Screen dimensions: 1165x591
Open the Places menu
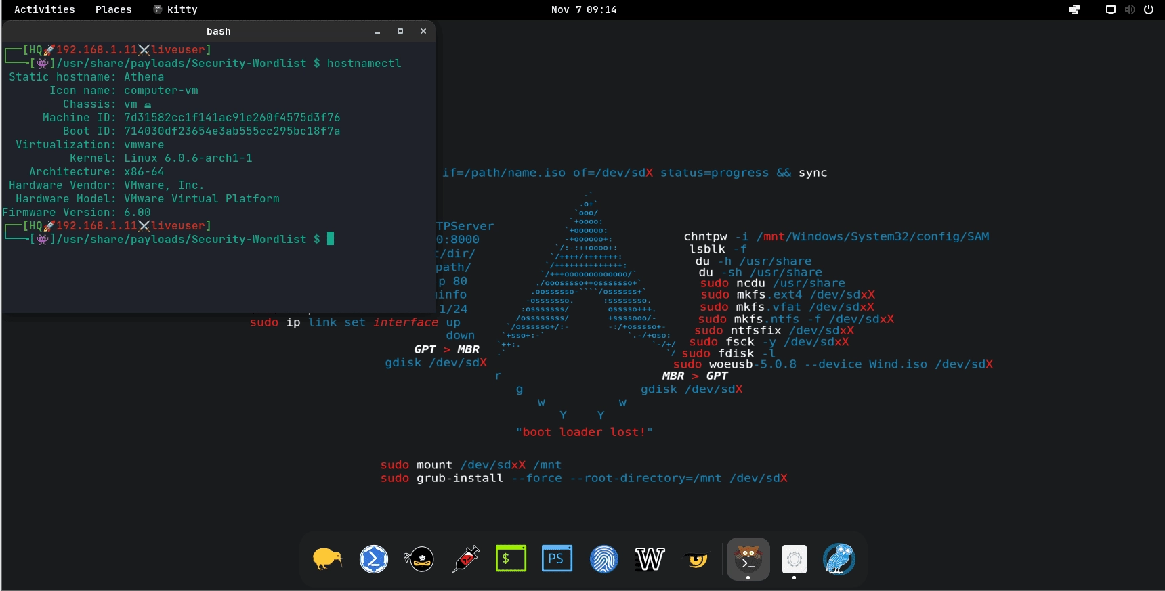coord(114,9)
